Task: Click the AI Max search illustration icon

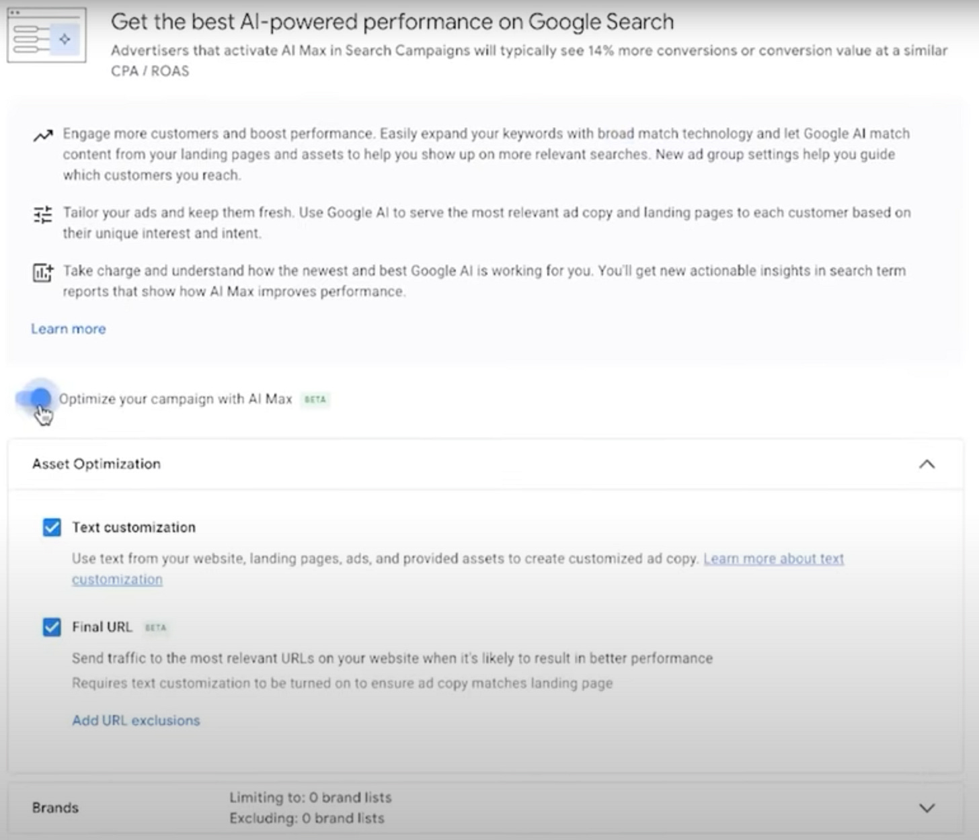Action: pyautogui.click(x=46, y=36)
